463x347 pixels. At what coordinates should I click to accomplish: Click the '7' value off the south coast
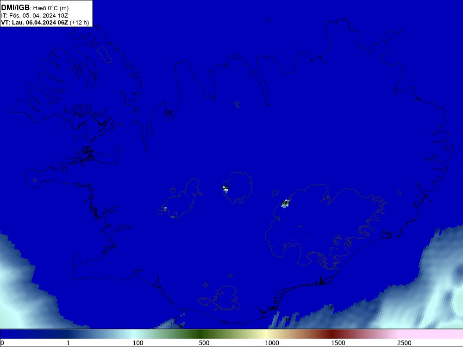click(x=332, y=308)
